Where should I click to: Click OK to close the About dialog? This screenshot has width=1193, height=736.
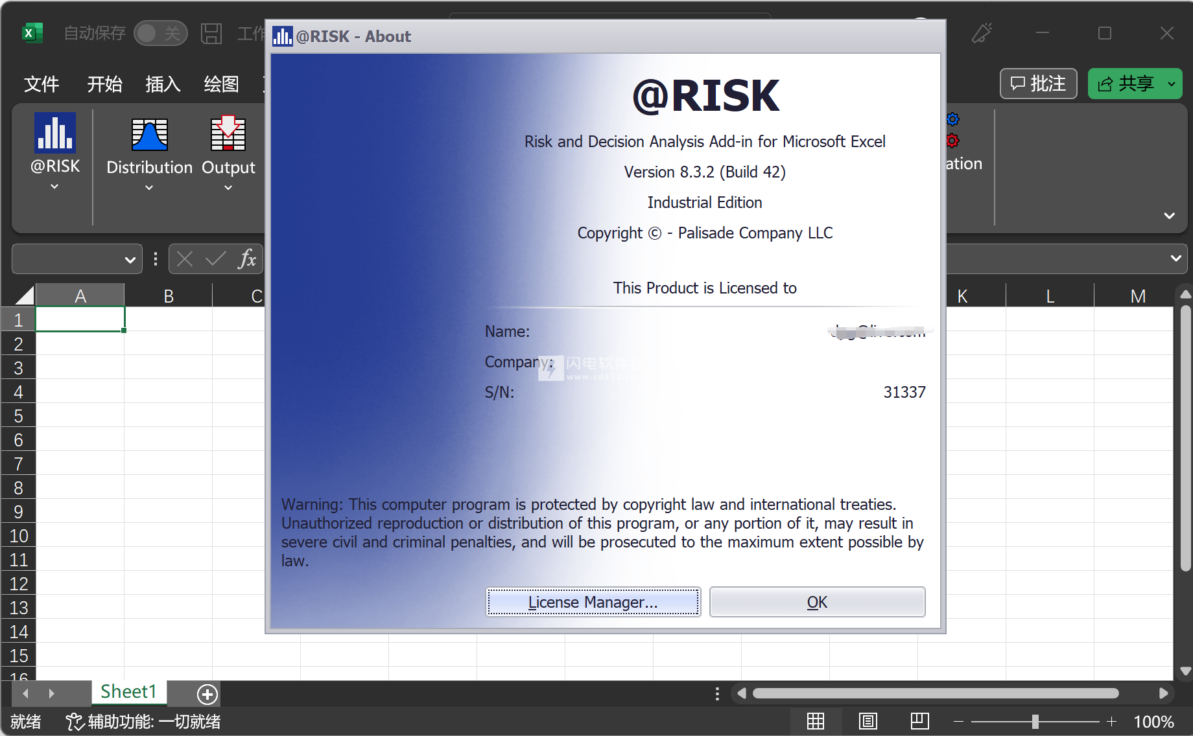[817, 602]
